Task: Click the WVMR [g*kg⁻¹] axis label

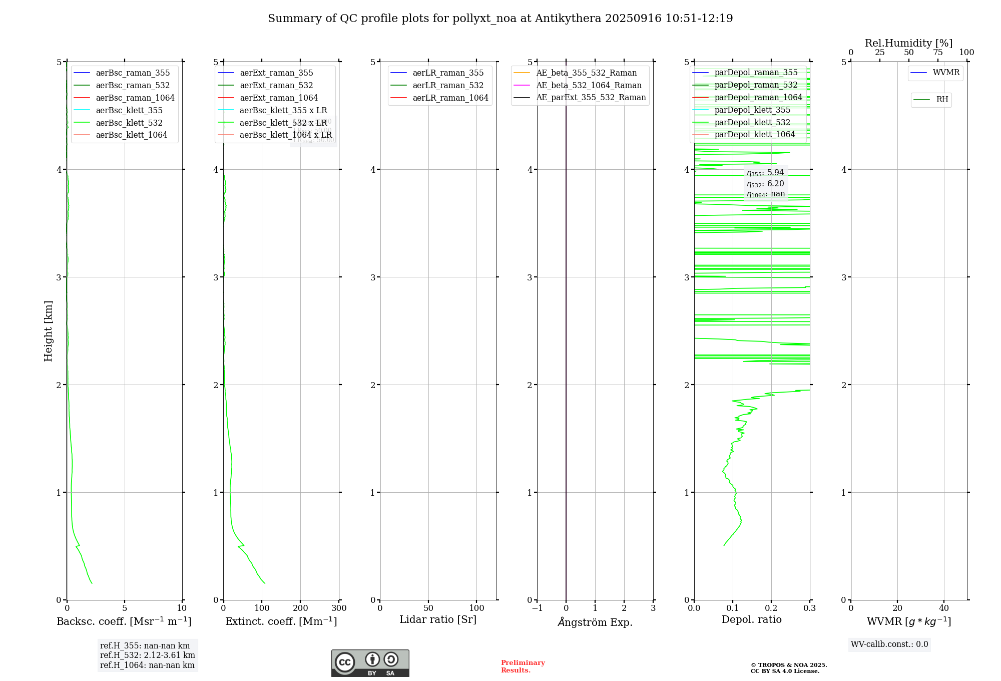Action: [x=909, y=621]
